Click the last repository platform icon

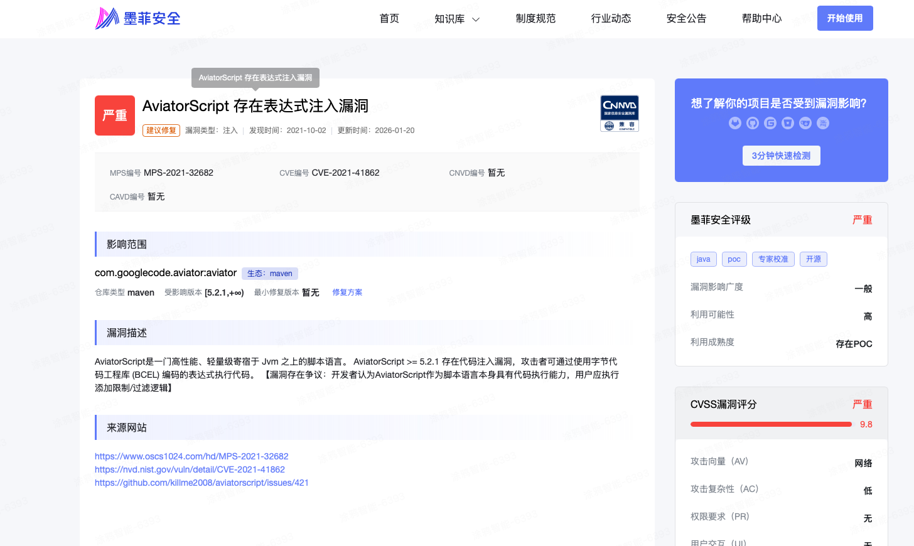point(823,123)
